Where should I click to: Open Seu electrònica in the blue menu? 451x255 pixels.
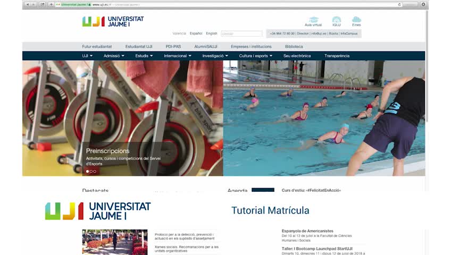297,56
